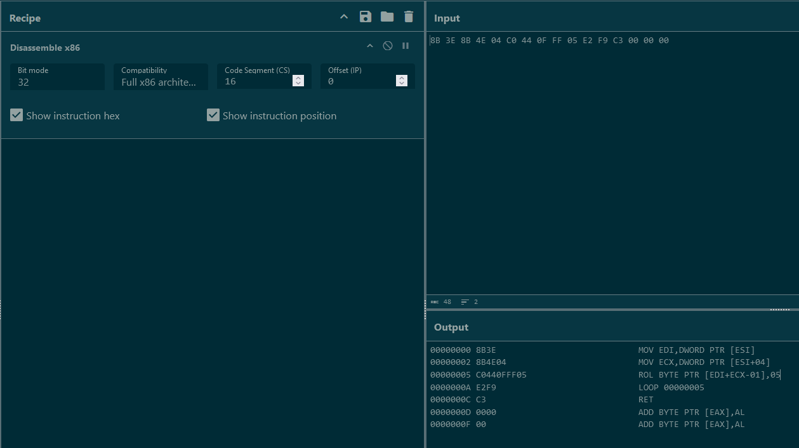Open the Bit mode dropdown

coord(57,76)
